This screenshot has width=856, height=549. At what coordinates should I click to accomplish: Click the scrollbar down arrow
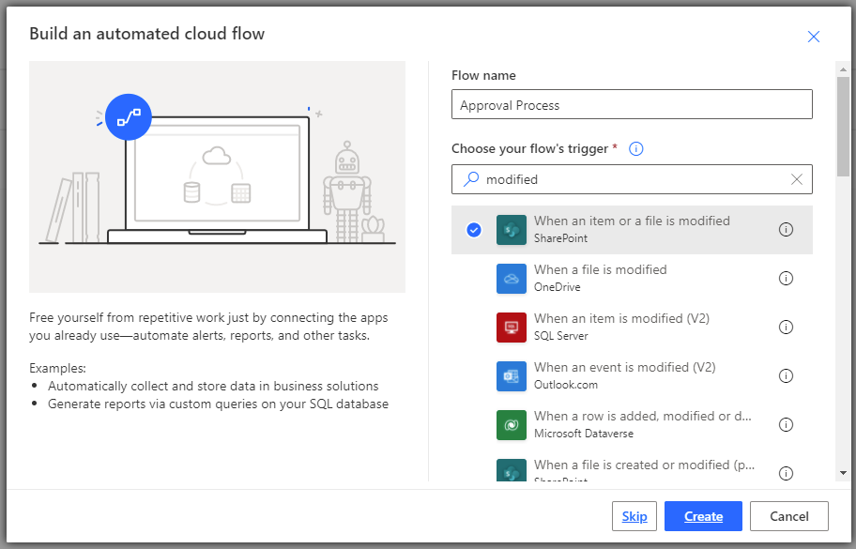844,473
